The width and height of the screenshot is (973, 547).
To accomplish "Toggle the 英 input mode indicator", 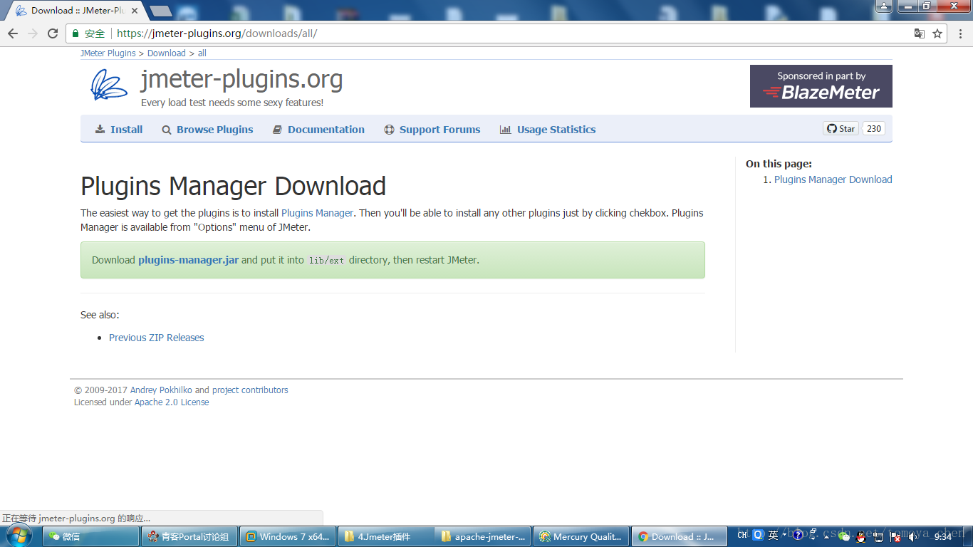I will tap(774, 535).
